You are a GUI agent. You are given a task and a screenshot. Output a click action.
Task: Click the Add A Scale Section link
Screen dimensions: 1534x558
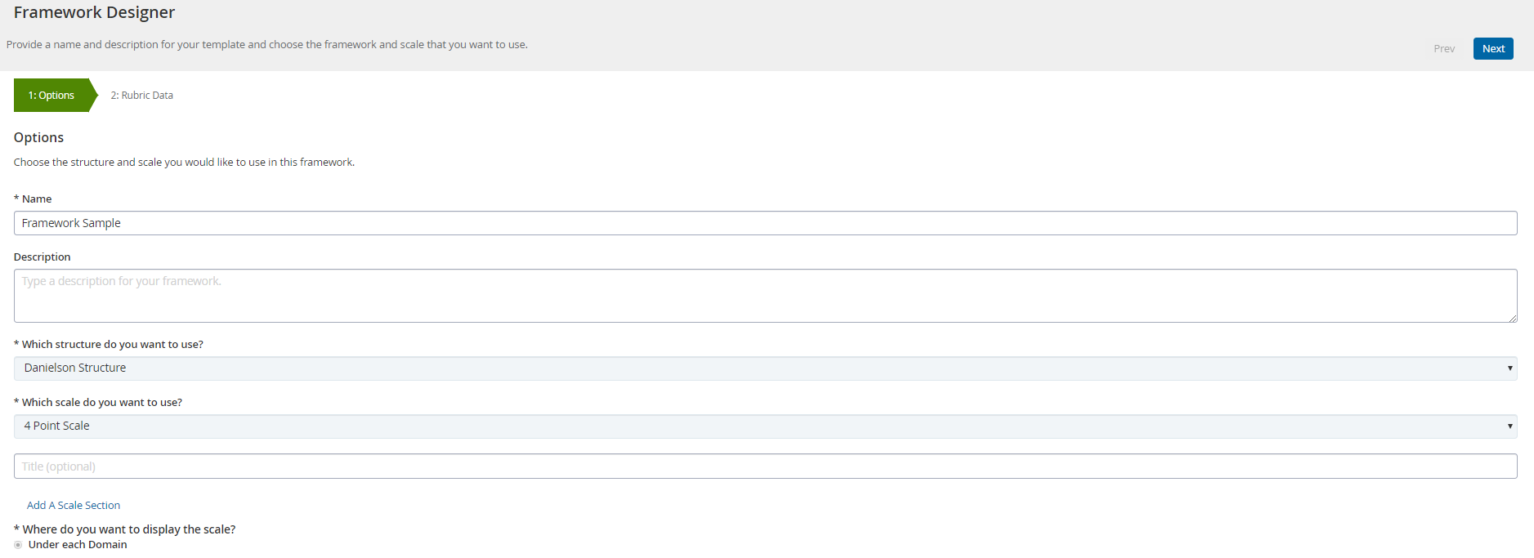click(74, 506)
